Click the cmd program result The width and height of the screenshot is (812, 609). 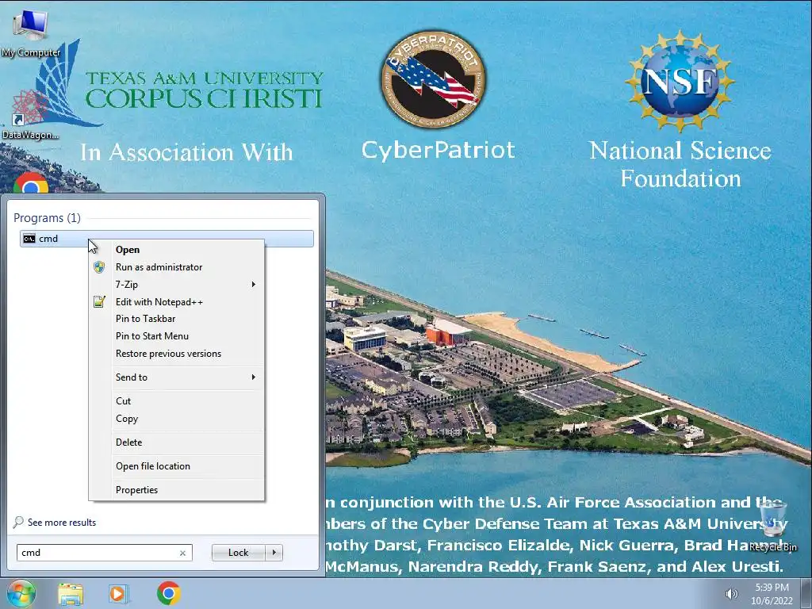click(167, 239)
